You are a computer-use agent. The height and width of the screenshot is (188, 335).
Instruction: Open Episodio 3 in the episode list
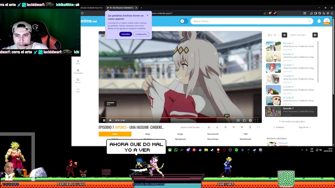click(x=291, y=68)
